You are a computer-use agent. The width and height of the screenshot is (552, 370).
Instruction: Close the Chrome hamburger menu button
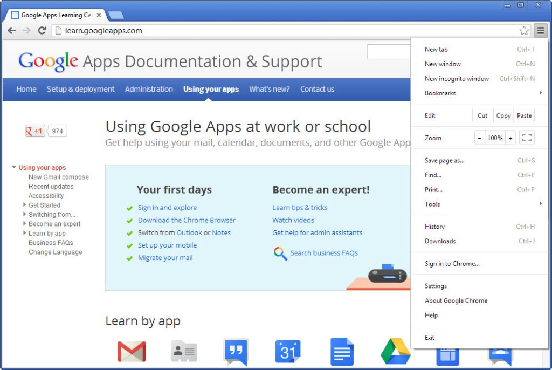point(541,31)
